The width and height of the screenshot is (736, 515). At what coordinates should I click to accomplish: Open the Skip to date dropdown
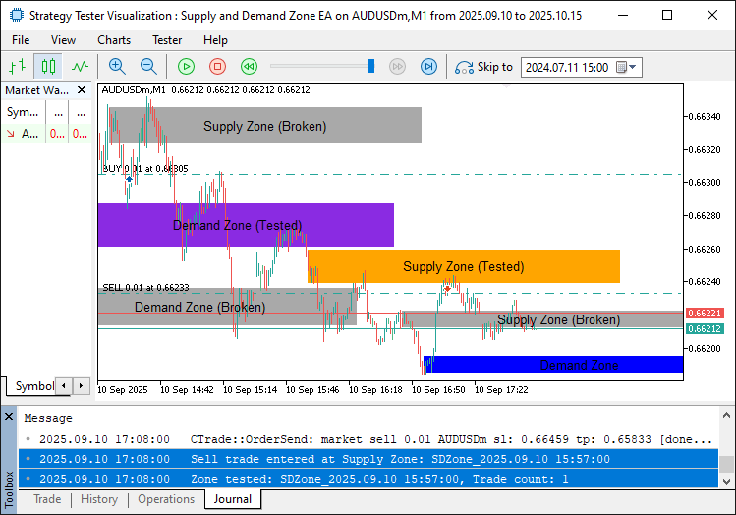click(x=632, y=68)
